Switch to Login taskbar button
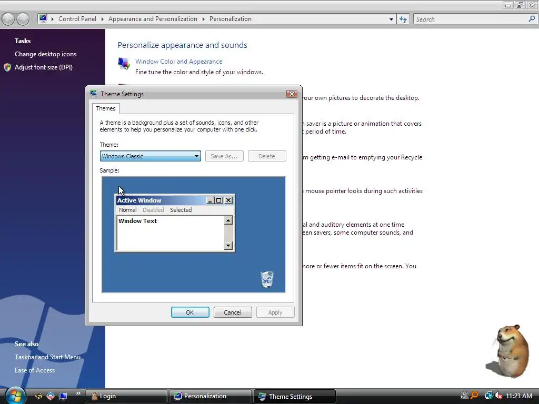Screen dimensions: 539x404 (126, 396)
